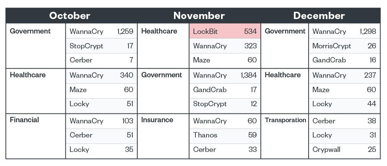
Task: Click the Insurance sector label
Action: coord(157,120)
